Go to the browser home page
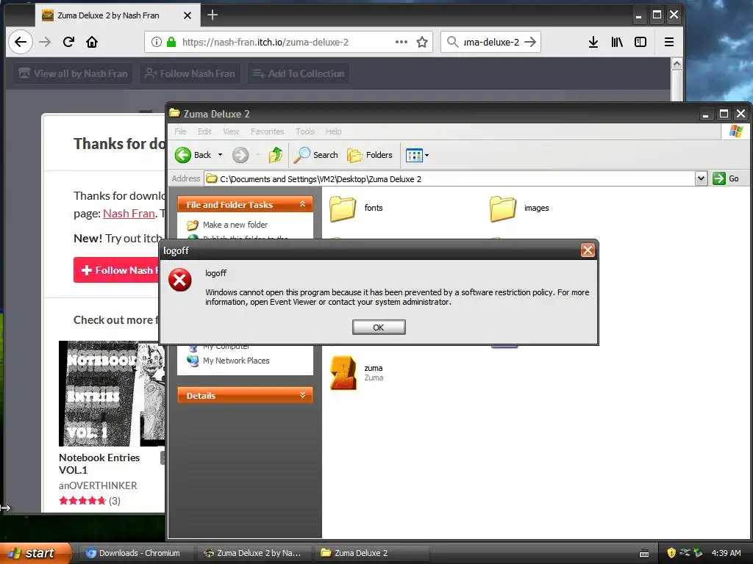The width and height of the screenshot is (753, 564). (92, 42)
